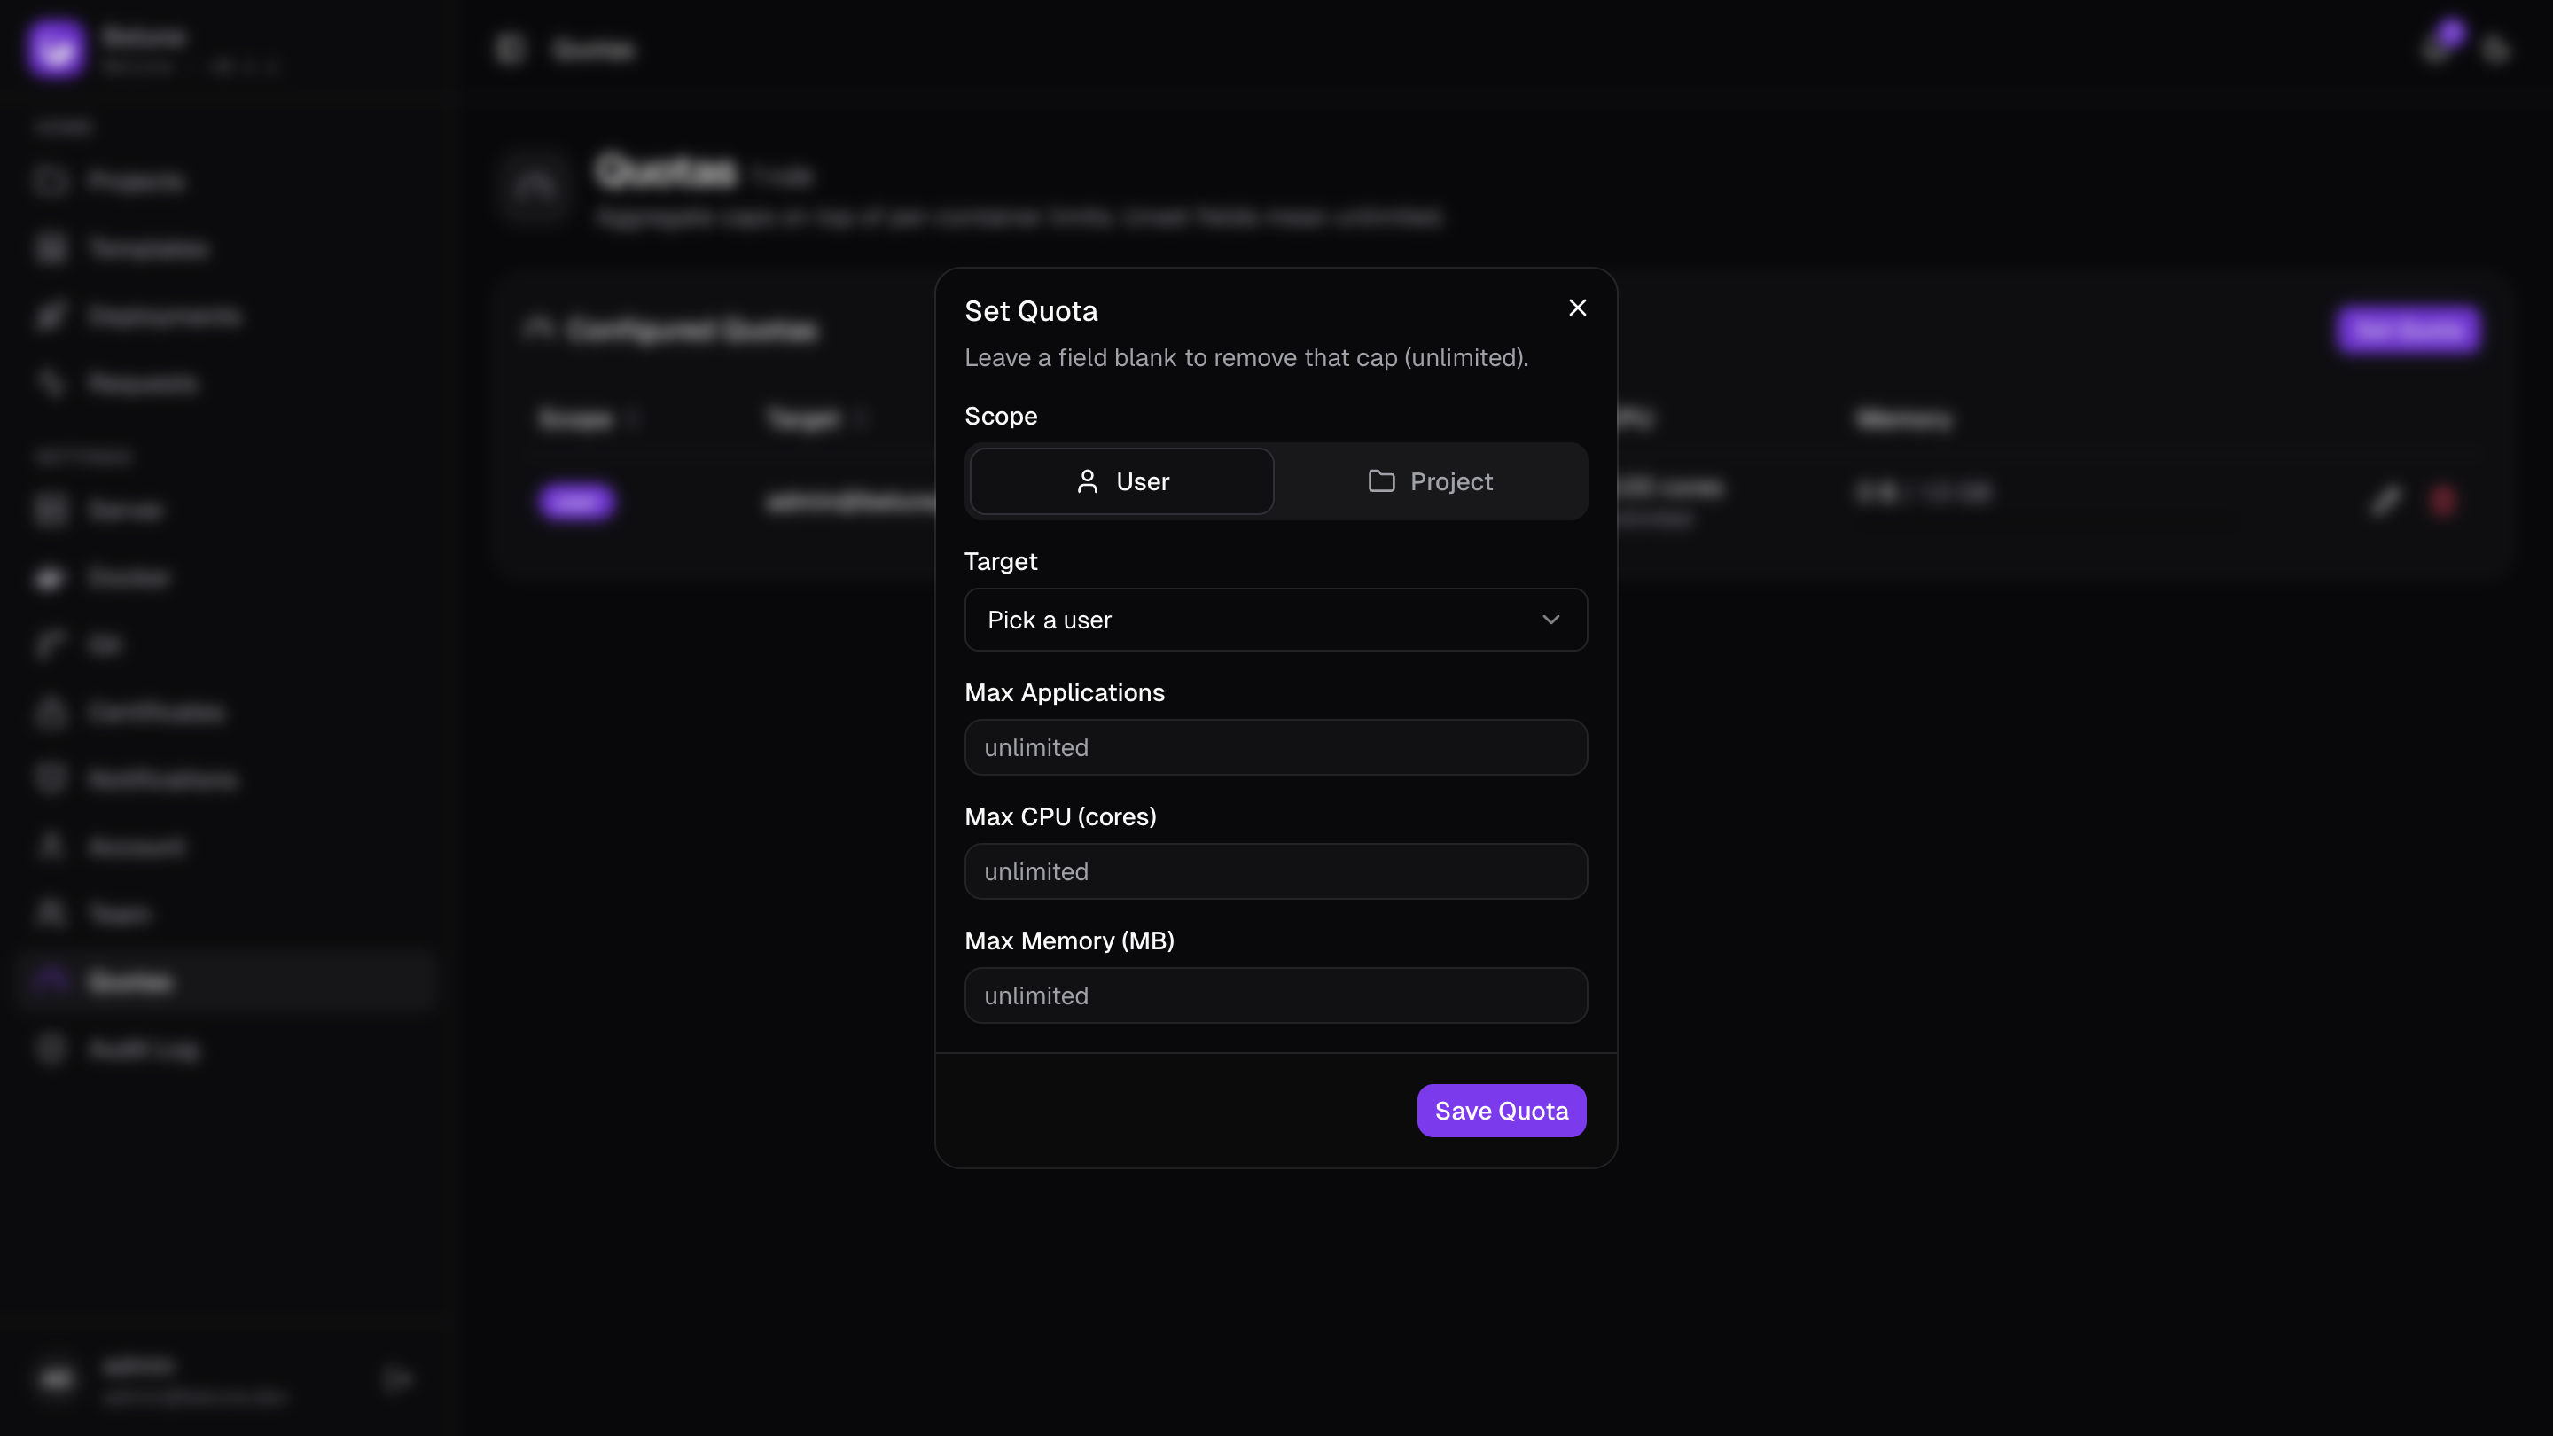The height and width of the screenshot is (1436, 2553).
Task: Click the Max Memory (MB) input field
Action: tap(1276, 995)
